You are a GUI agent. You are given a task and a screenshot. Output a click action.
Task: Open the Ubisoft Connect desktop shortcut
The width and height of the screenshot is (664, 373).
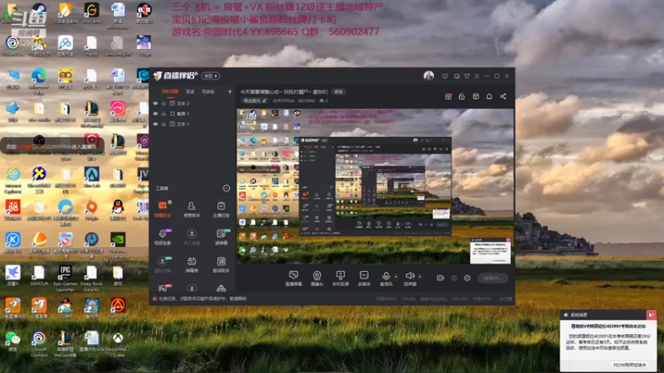tap(38, 344)
